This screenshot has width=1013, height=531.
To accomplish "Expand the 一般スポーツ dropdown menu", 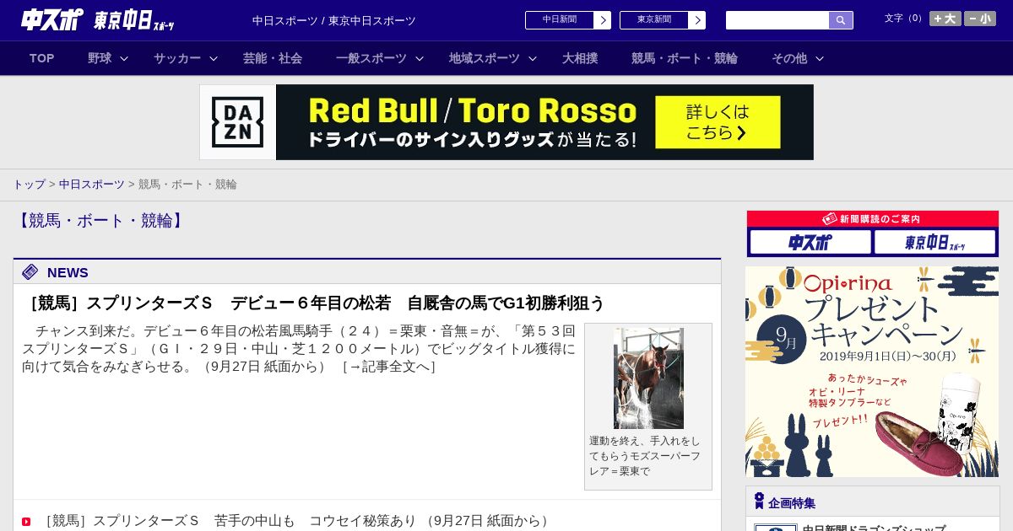I will point(380,58).
